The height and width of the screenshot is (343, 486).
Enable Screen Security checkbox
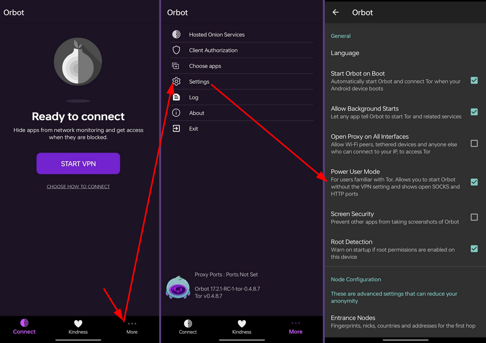click(474, 217)
